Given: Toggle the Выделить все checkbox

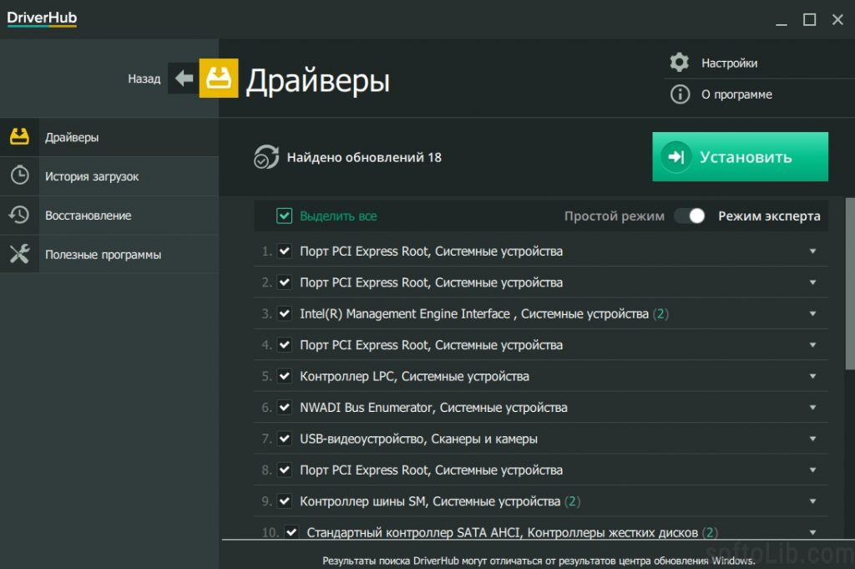Looking at the screenshot, I should [284, 216].
